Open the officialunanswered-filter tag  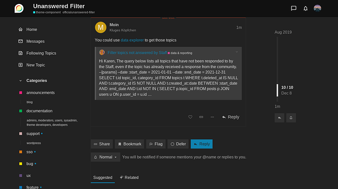[79, 13]
